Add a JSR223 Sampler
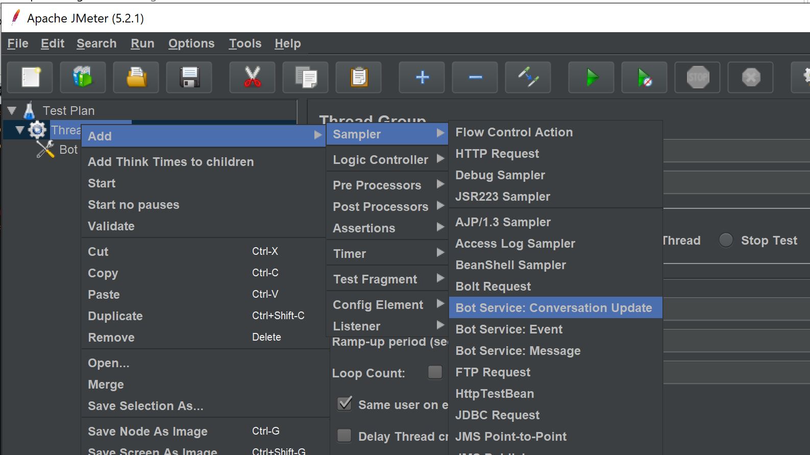Viewport: 810px width, 455px height. [x=556, y=197]
